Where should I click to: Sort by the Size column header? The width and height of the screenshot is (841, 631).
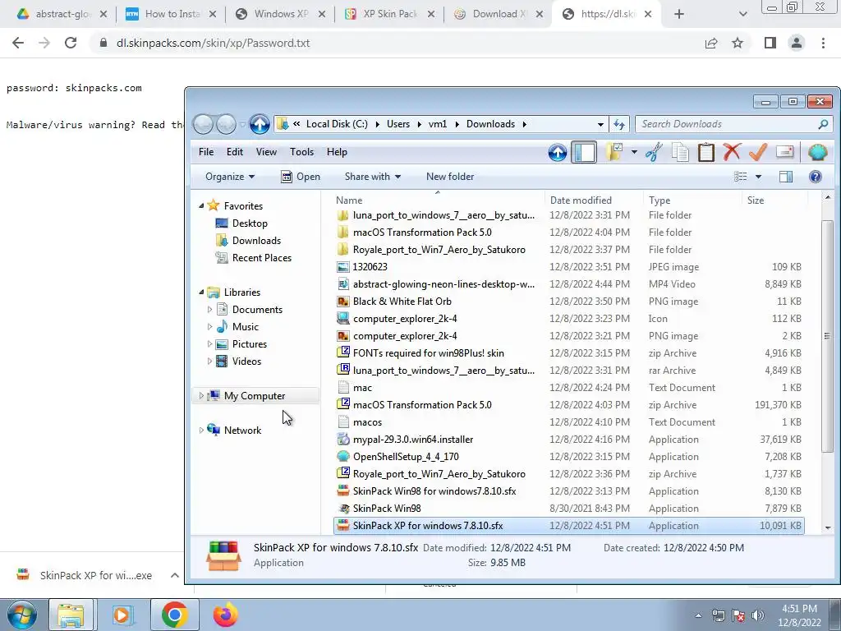pos(756,200)
